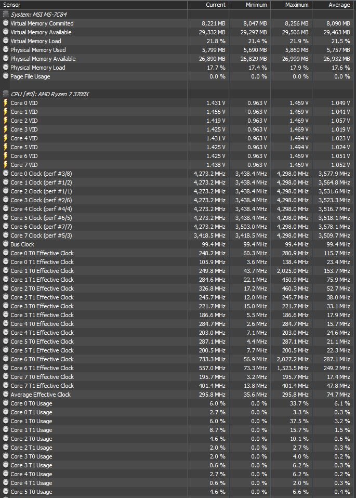Viewport: 356px width, 498px height.
Task: Select the Core 5 Clock (perf #6/5) row
Action: point(178,218)
